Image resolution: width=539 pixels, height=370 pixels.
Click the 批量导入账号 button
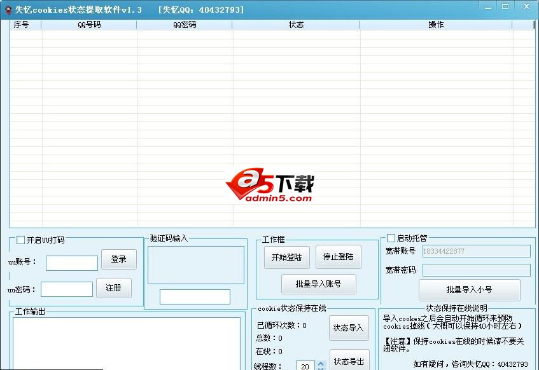[318, 284]
